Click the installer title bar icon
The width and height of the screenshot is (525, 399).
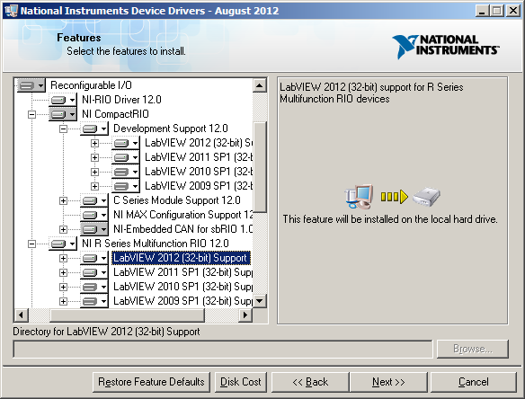[11, 11]
